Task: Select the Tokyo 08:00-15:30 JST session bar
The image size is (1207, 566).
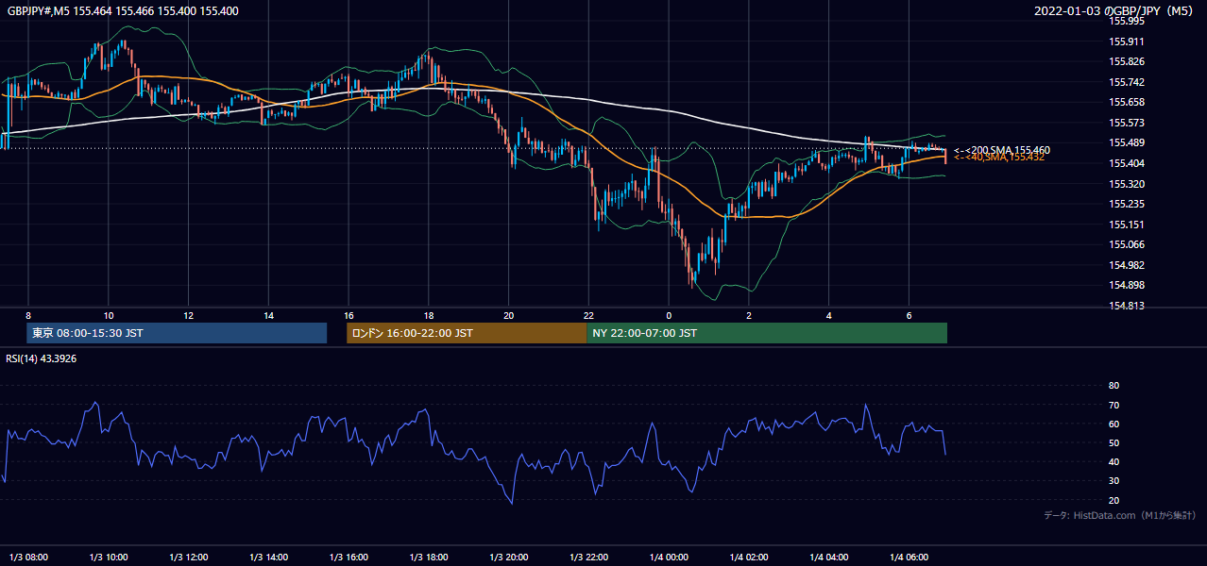Action: 177,333
